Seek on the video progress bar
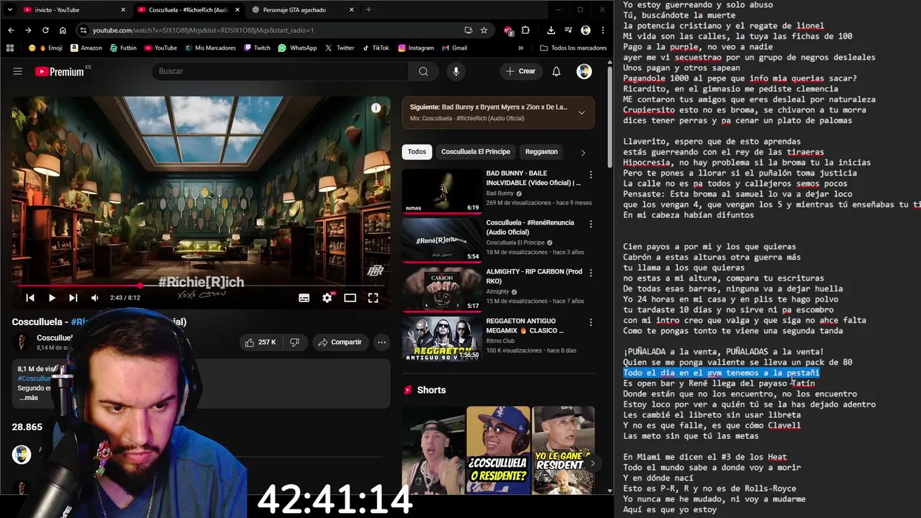Screen dimensions: 921x518 [201, 286]
